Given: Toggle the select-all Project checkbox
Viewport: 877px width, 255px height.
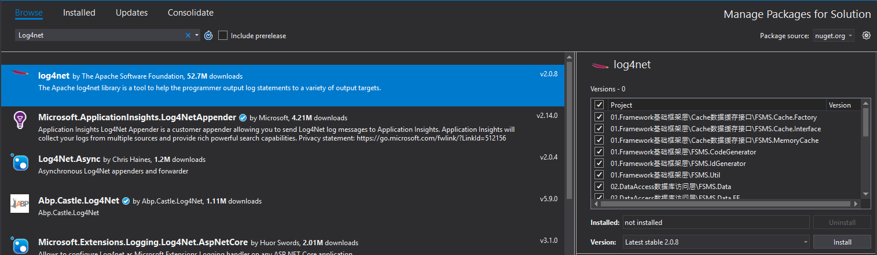Looking at the screenshot, I should pos(599,105).
